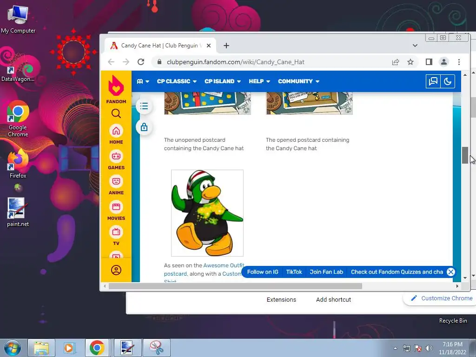Show the table of contents icon
Screen dimensions: 476x357
pos(144,106)
